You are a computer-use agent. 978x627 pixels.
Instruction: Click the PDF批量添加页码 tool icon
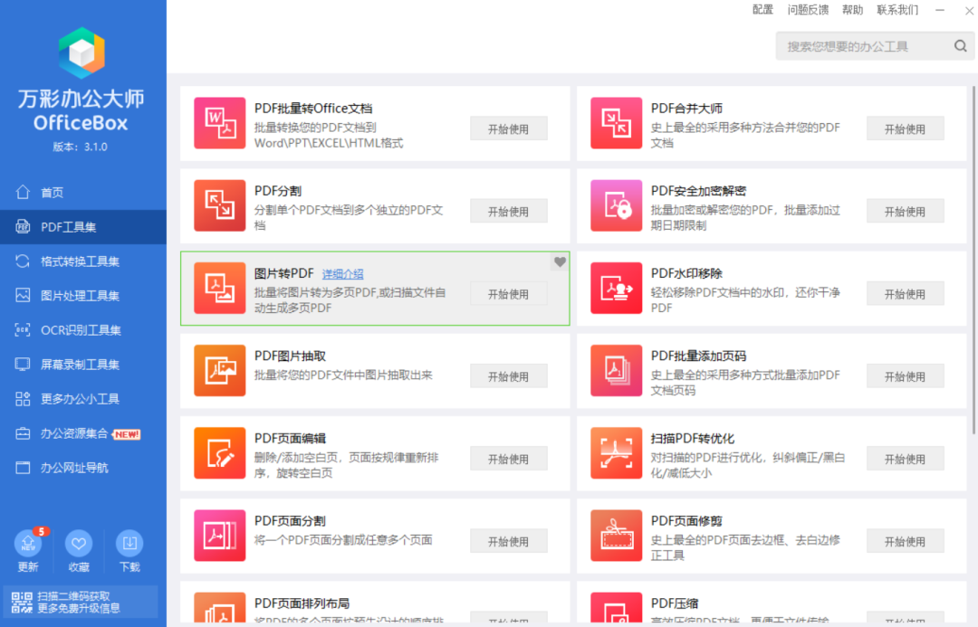click(x=617, y=370)
